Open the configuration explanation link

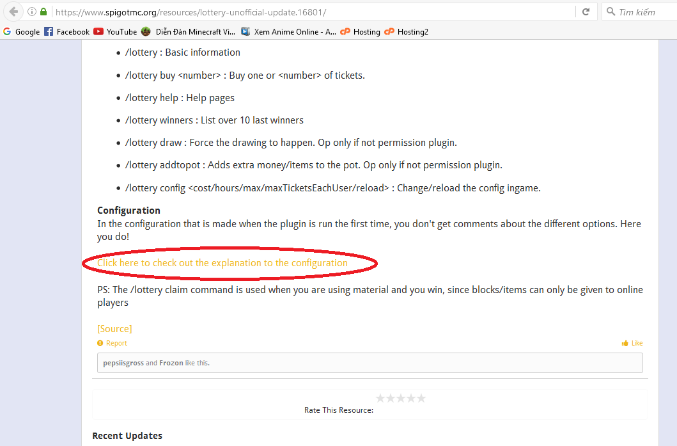[222, 263]
